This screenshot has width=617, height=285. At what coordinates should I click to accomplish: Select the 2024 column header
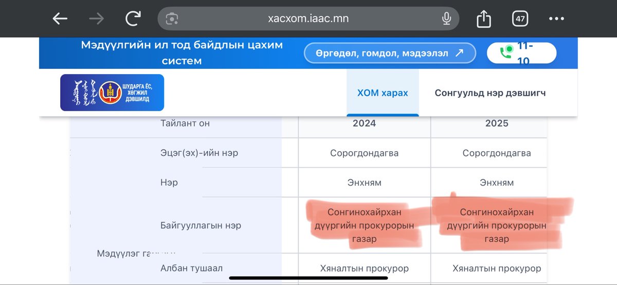tap(364, 123)
